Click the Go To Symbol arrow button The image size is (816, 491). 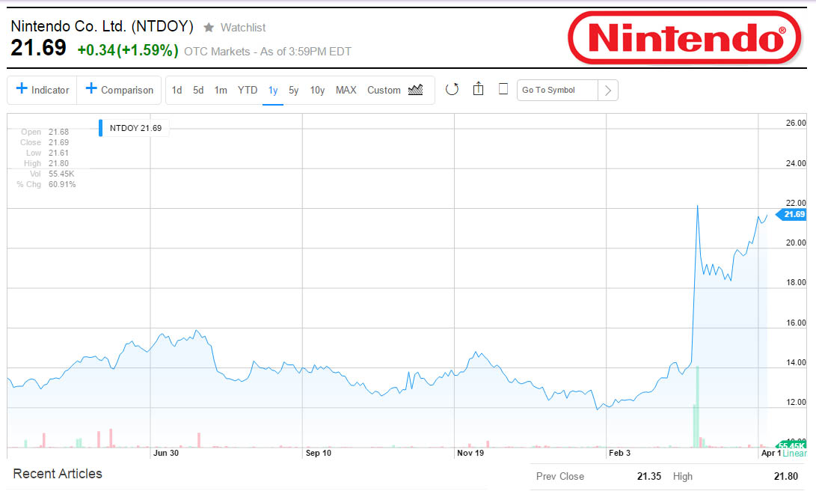[x=608, y=90]
